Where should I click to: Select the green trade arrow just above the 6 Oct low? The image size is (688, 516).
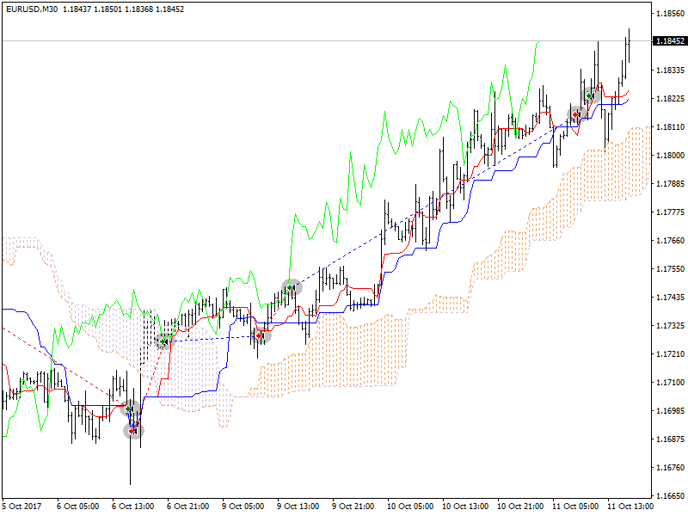coord(130,409)
